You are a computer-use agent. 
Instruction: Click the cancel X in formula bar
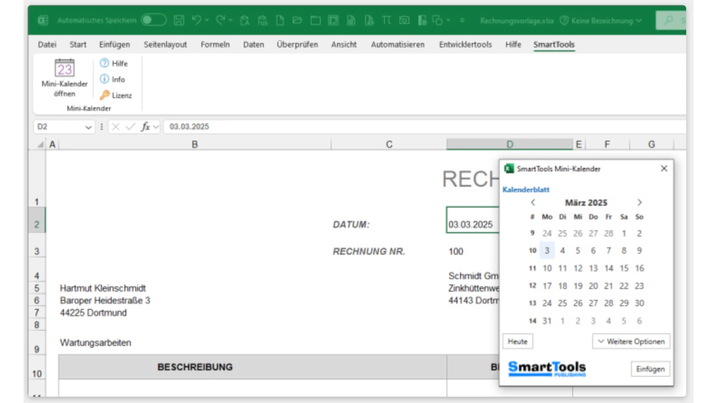click(x=115, y=127)
